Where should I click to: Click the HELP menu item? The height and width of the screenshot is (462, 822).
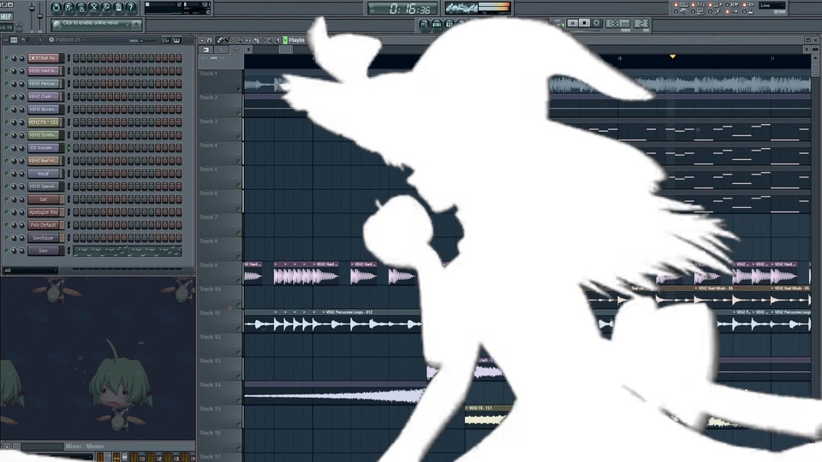tap(6, 16)
